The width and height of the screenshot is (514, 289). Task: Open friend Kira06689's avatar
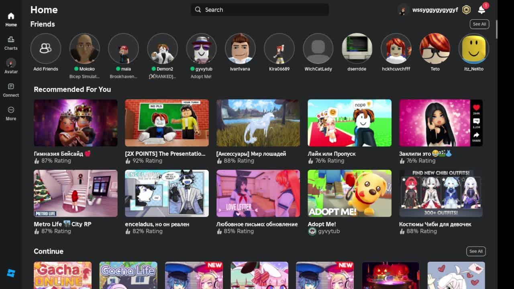click(x=279, y=49)
